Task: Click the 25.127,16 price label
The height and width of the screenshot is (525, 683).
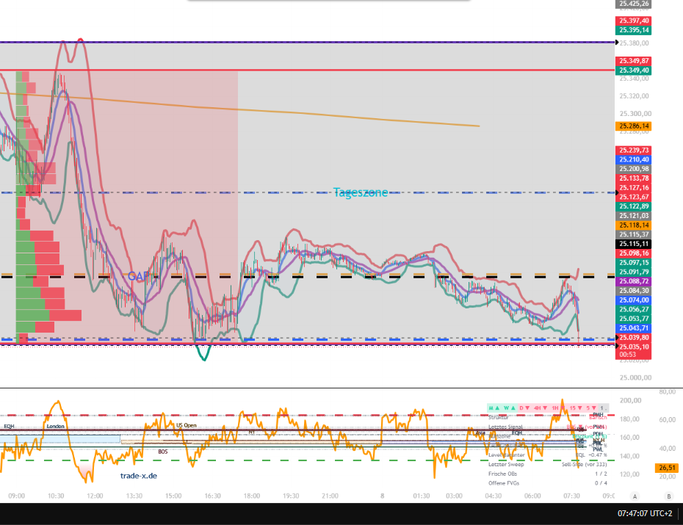Action: [x=633, y=188]
